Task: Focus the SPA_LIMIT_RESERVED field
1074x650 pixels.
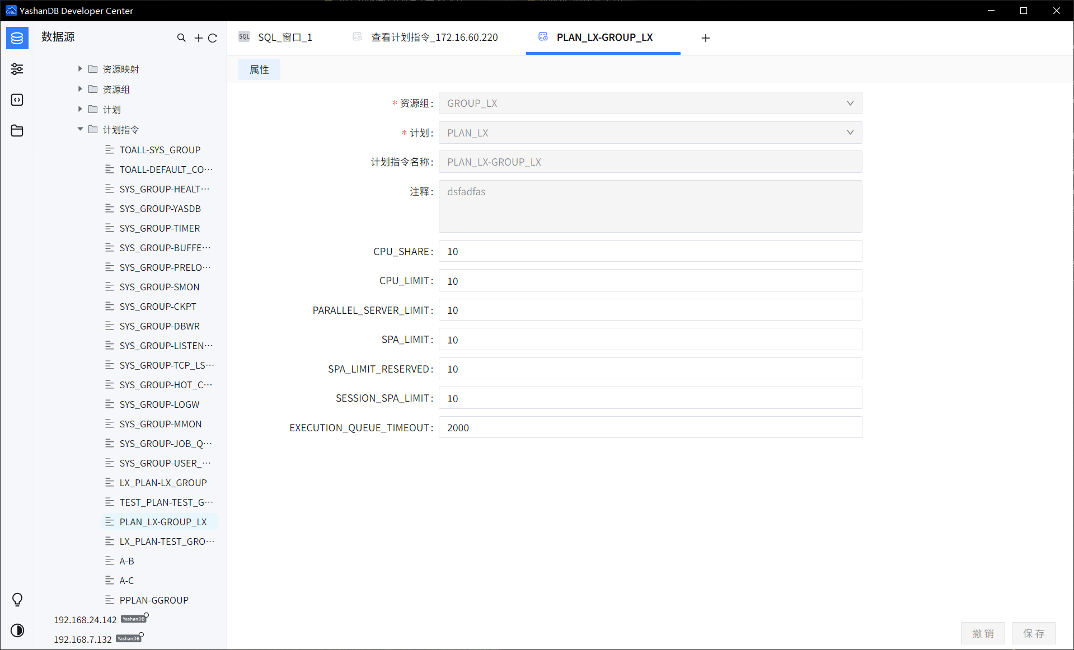Action: (650, 369)
